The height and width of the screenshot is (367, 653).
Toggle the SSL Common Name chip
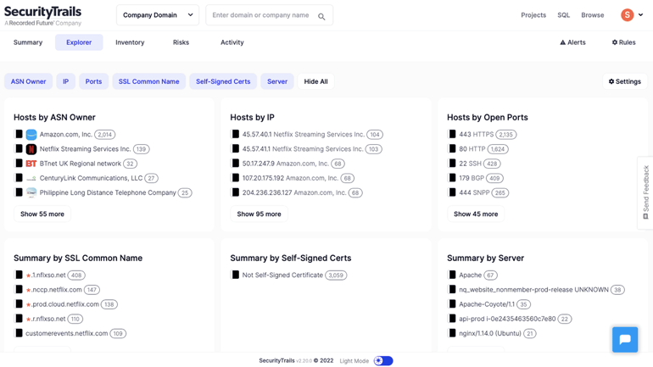pyautogui.click(x=148, y=81)
